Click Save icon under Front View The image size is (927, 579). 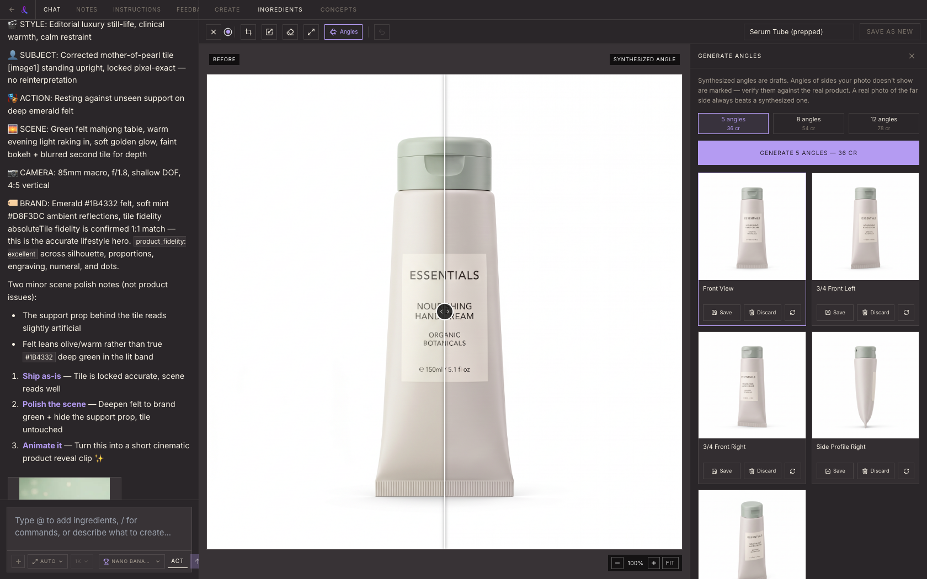[x=722, y=313]
